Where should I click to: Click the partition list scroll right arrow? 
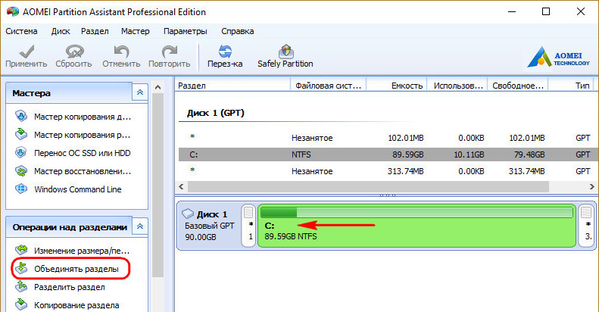[x=591, y=187]
